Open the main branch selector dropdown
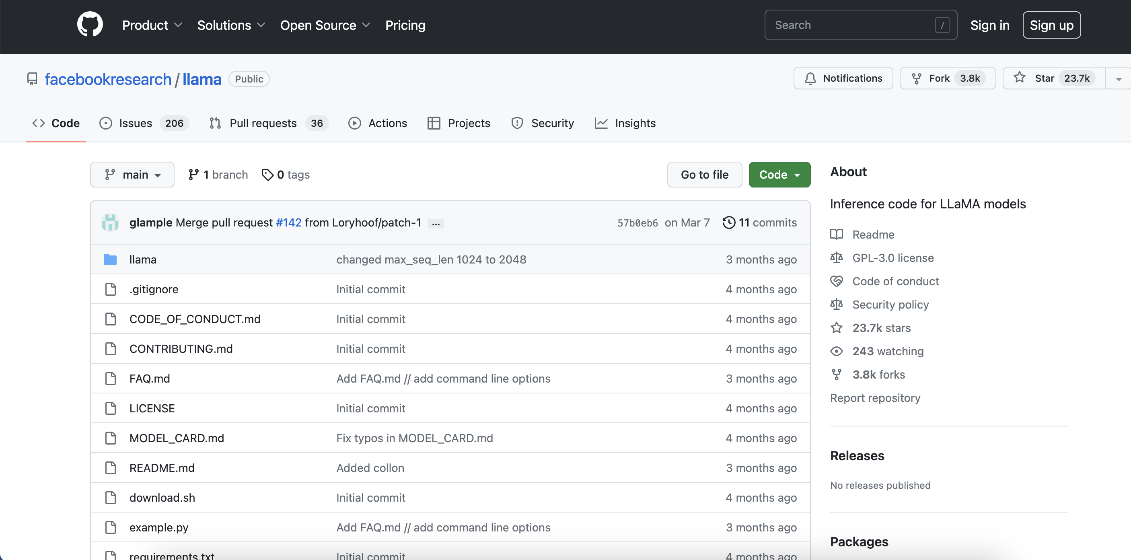Screen dimensions: 1131x560 [x=132, y=175]
